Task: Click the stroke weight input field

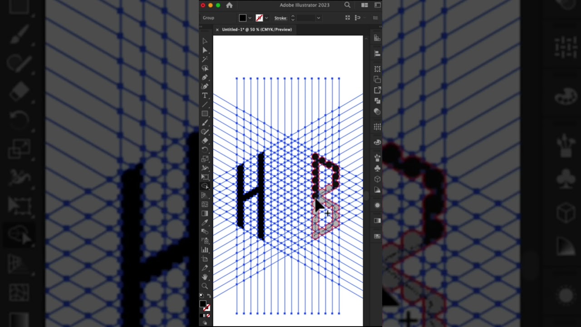Action: pyautogui.click(x=305, y=18)
